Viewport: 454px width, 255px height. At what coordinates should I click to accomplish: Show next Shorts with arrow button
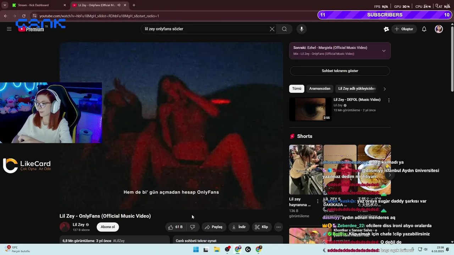(x=389, y=175)
